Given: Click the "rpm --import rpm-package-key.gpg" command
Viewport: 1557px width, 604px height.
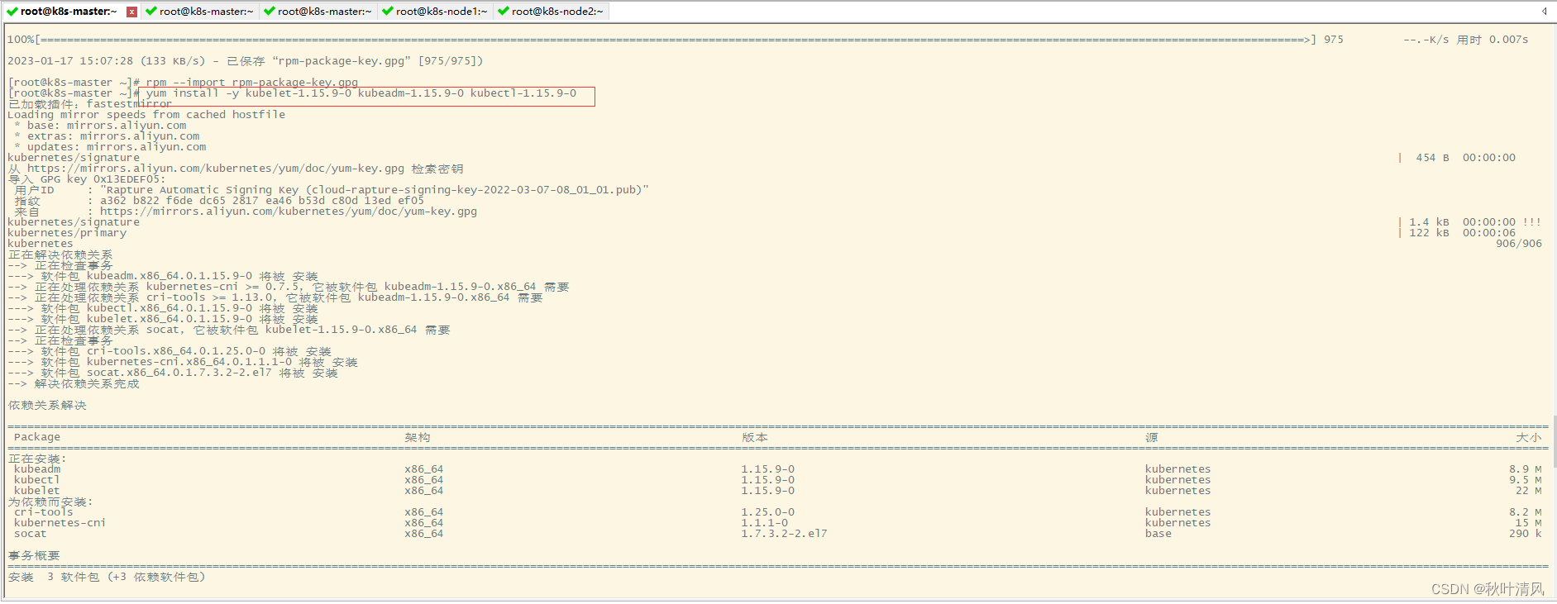Looking at the screenshot, I should pos(252,83).
